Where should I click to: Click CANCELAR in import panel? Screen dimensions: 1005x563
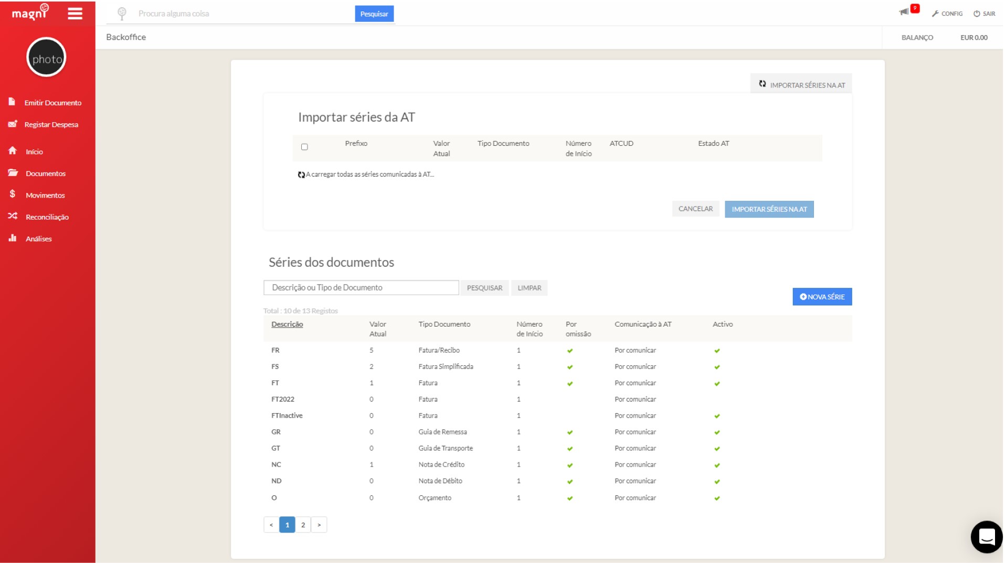click(x=695, y=209)
